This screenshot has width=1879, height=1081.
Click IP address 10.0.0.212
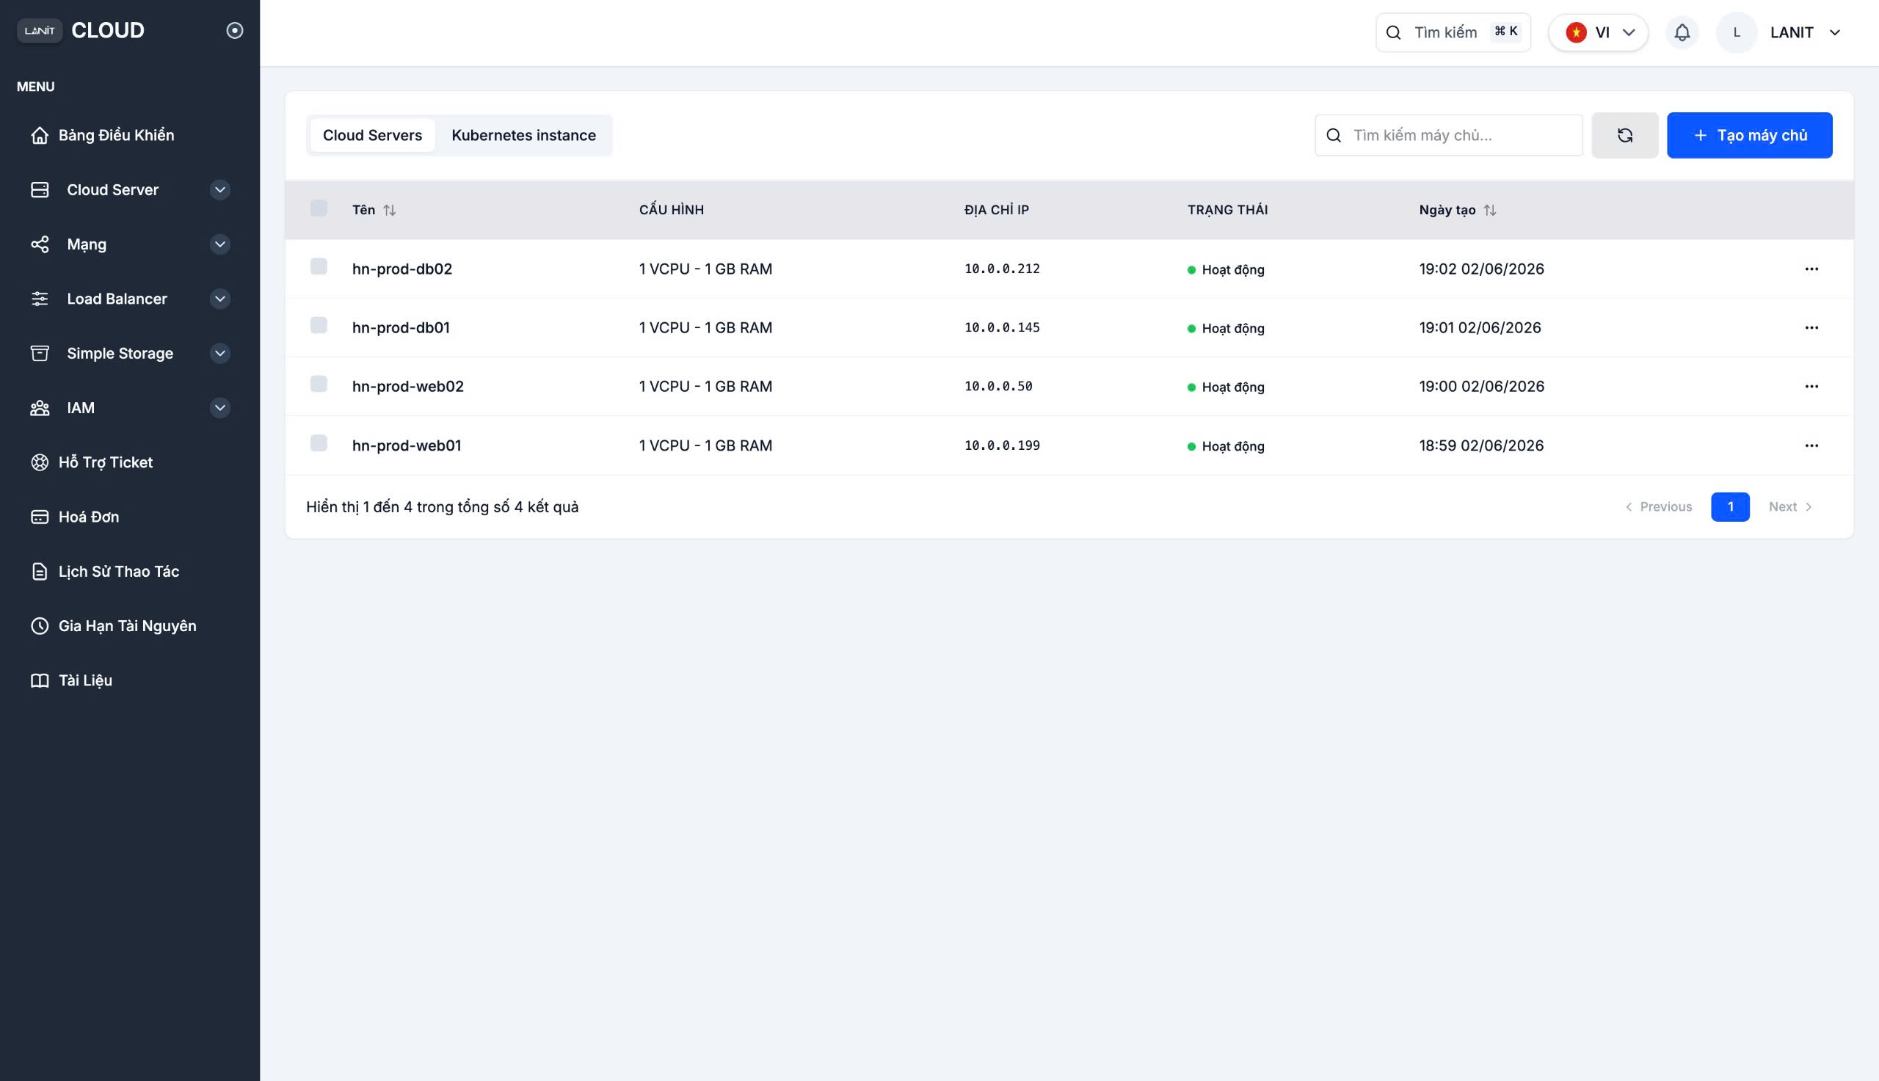click(x=1001, y=269)
